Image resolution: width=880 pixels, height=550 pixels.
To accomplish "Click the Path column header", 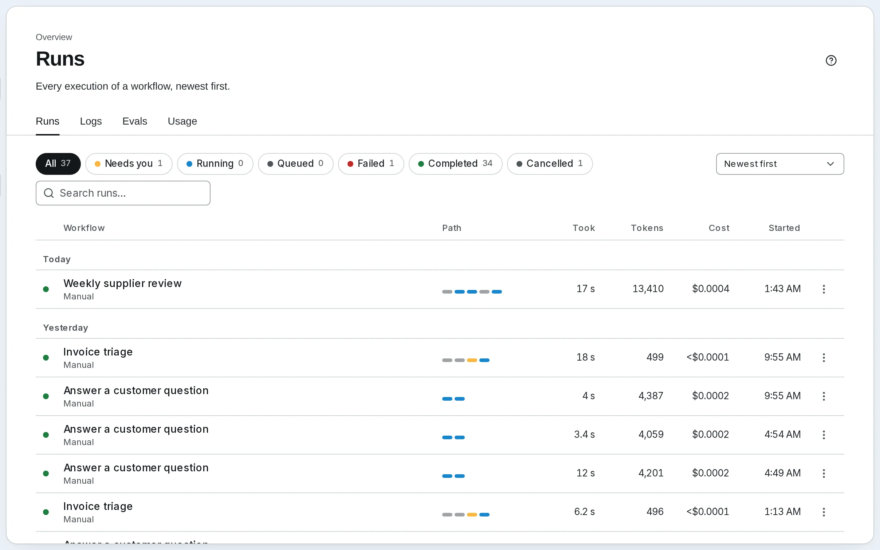I will [x=452, y=228].
